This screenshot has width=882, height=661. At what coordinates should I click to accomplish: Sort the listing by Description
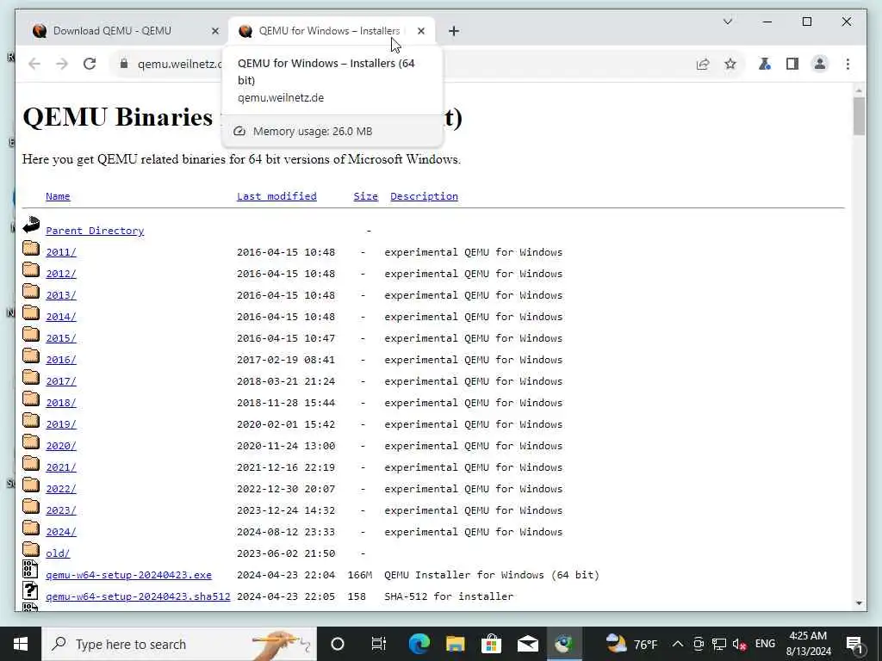pyautogui.click(x=424, y=196)
